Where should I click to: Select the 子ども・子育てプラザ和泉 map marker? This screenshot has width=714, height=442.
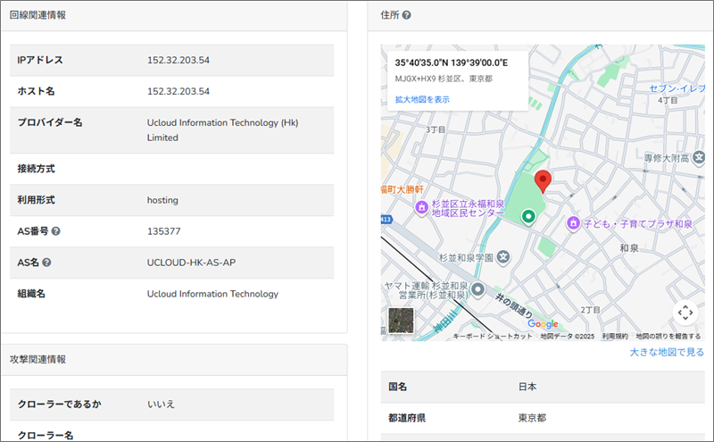[x=575, y=222]
